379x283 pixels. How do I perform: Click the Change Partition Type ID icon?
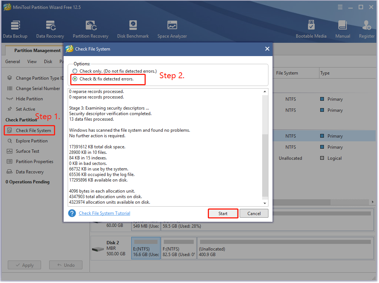click(9, 78)
